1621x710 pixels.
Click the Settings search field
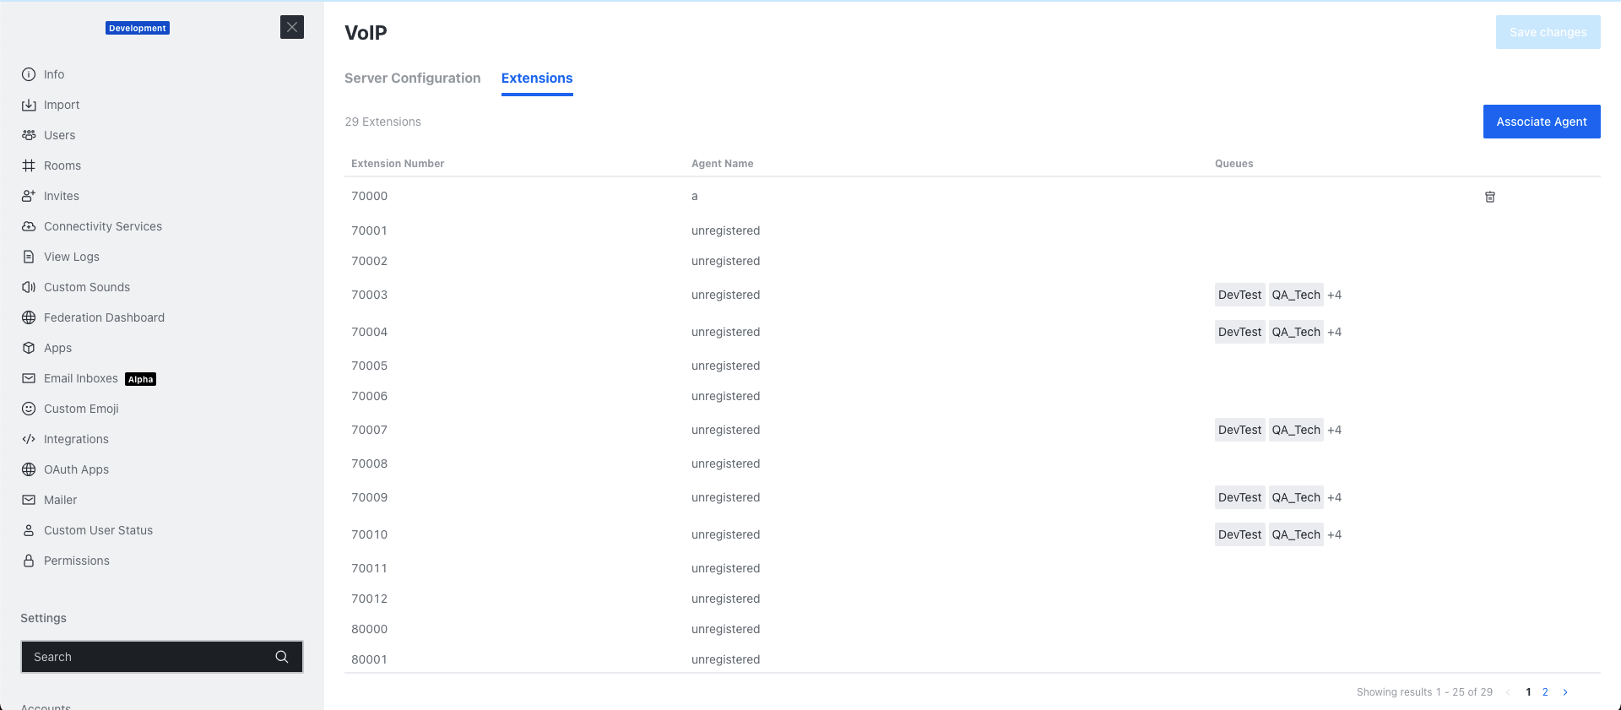tap(162, 657)
